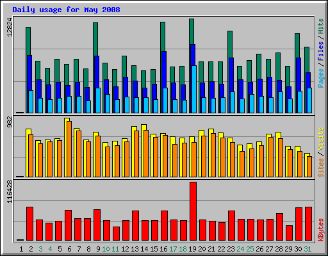Click the KBytes legend label
The image size is (328, 256).
tap(321, 230)
